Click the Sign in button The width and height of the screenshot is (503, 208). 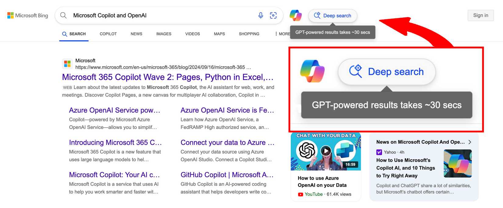[480, 15]
